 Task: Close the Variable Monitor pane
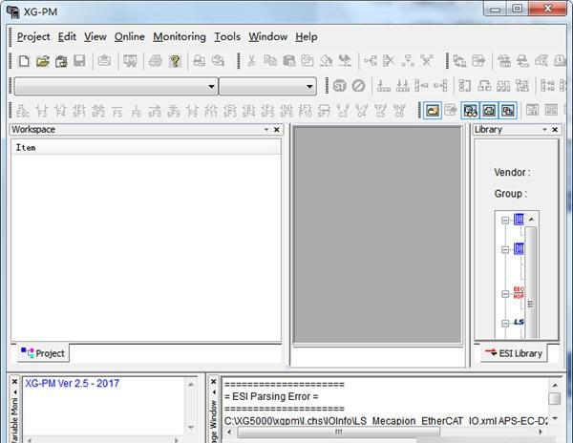[x=14, y=382]
